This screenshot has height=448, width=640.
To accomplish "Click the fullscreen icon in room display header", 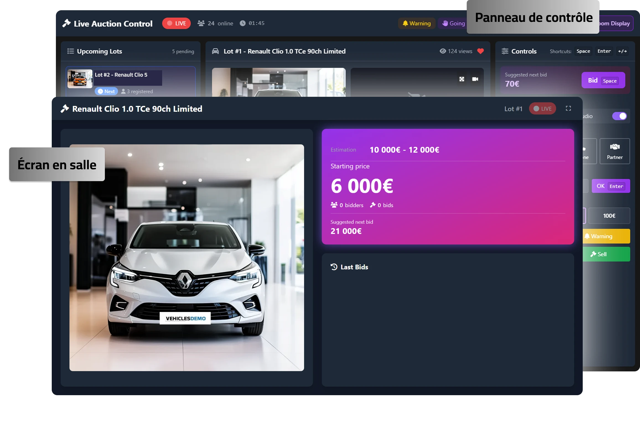I will coord(568,108).
